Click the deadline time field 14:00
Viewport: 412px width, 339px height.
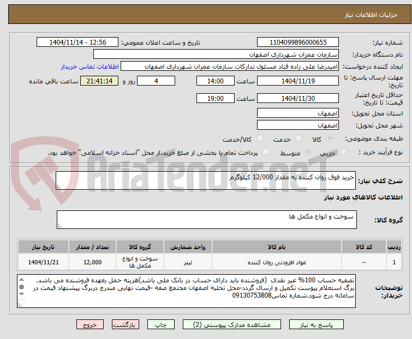click(216, 81)
